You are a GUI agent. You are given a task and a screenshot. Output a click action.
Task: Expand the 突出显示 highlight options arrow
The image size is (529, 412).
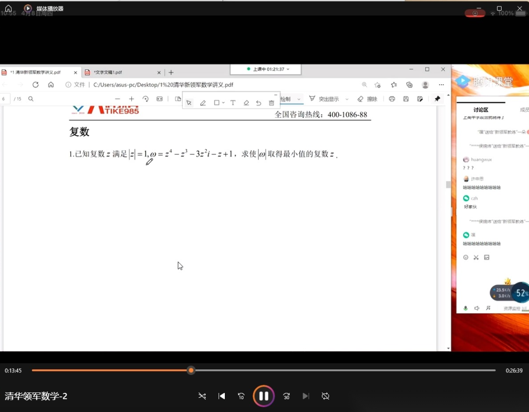click(347, 99)
